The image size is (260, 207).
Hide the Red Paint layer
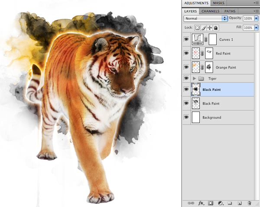[186, 53]
